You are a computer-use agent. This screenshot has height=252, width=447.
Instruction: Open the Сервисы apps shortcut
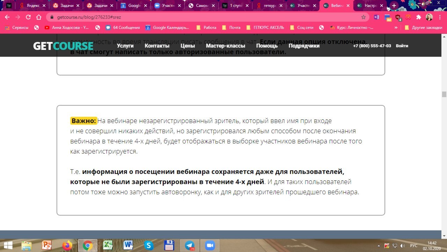[16, 28]
